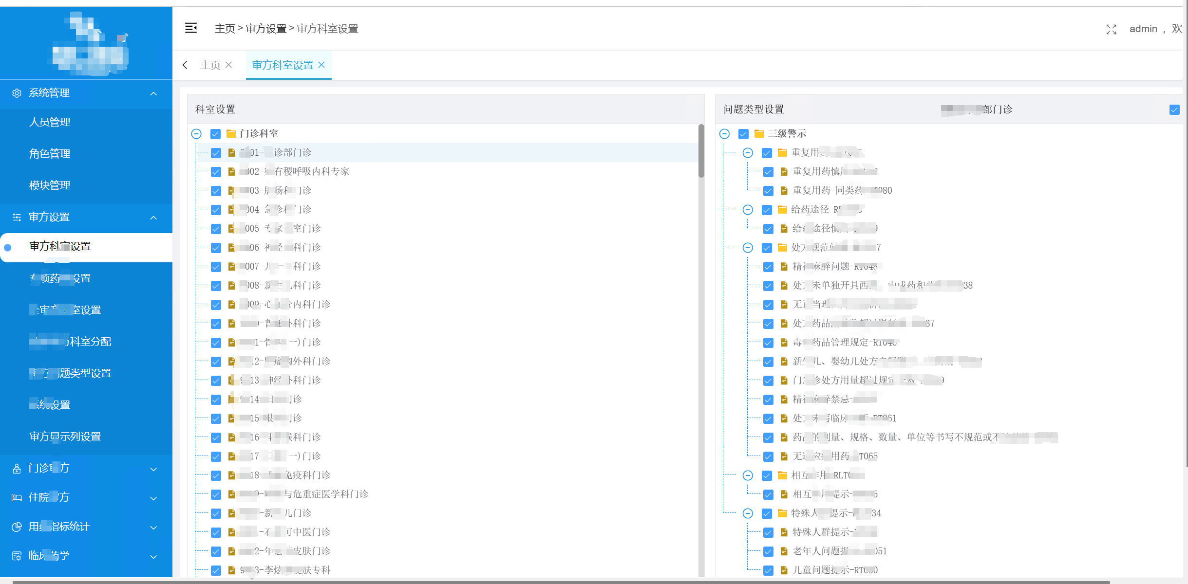
Task: Close the 审方科室设置 tab
Action: (321, 65)
